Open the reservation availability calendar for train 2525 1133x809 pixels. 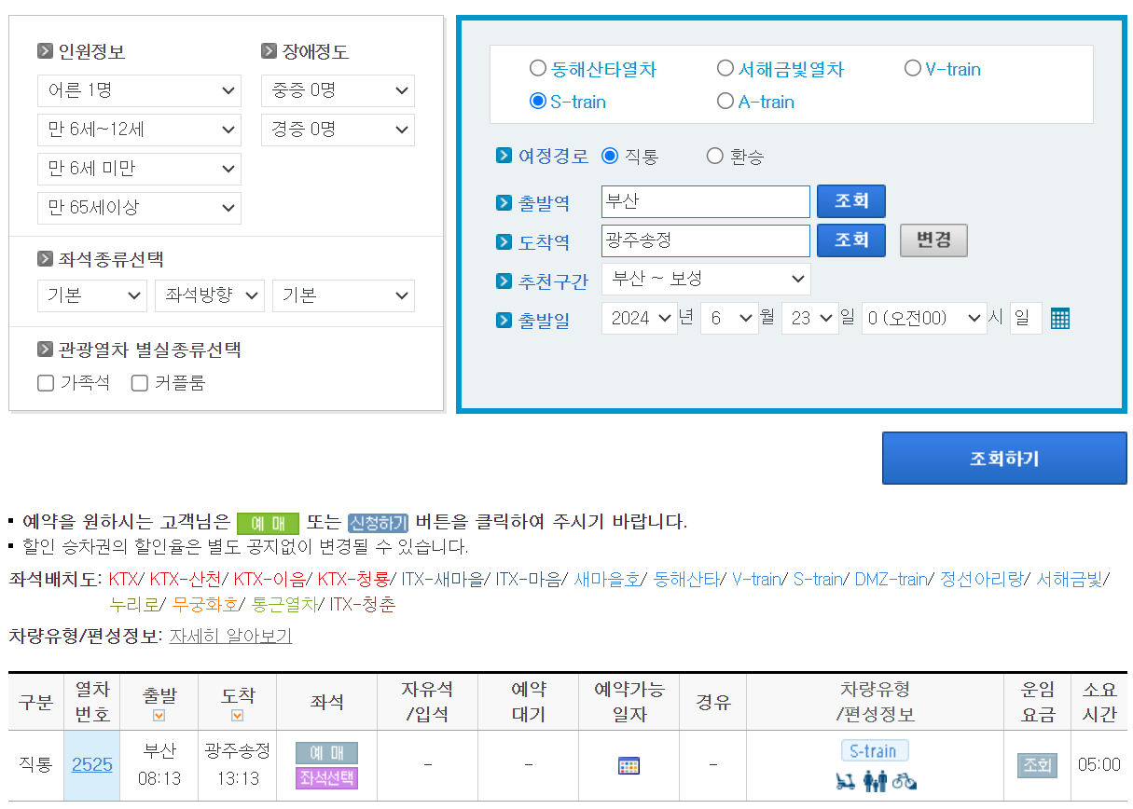tap(629, 765)
